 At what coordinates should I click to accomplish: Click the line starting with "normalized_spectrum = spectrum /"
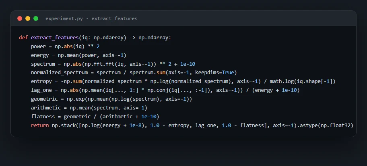coord(134,73)
